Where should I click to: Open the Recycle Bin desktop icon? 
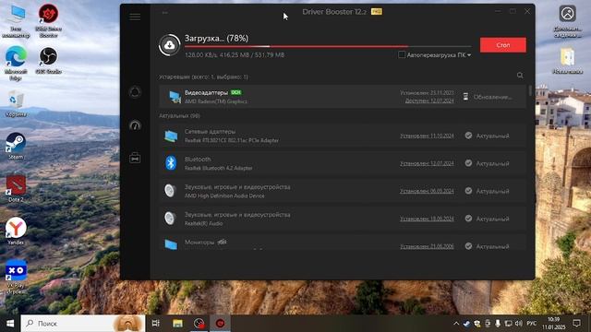(16, 103)
